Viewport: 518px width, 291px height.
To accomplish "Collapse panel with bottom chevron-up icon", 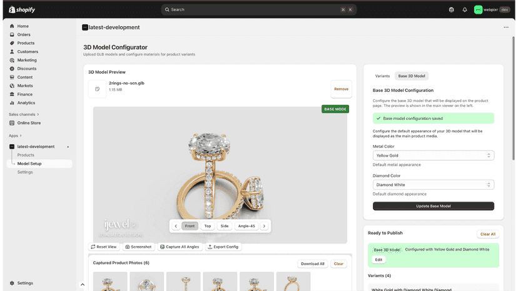I will pyautogui.click(x=83, y=284).
